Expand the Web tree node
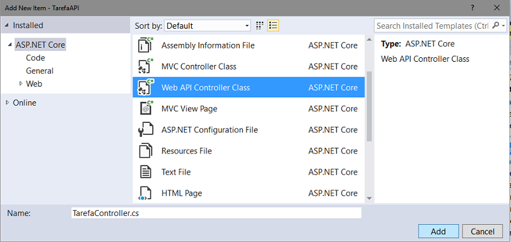Viewport: 511px width, 242px height. tap(21, 83)
